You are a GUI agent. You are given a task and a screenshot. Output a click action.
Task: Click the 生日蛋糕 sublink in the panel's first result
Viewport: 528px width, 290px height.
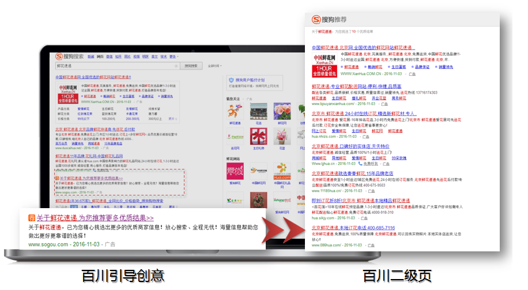pyautogui.click(x=399, y=67)
